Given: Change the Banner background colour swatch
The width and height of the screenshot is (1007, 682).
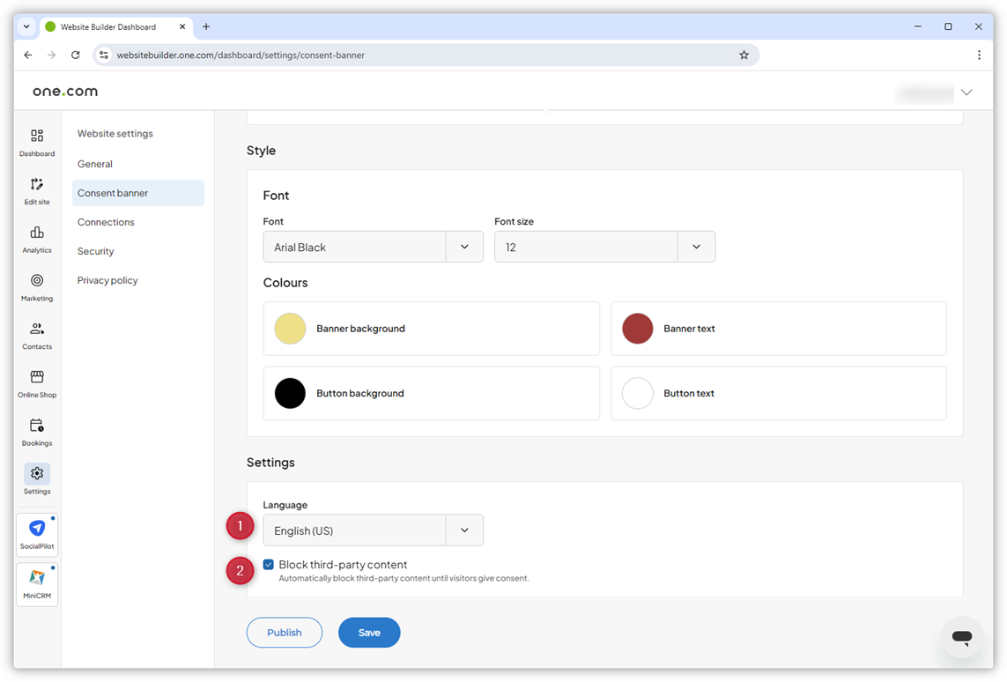Looking at the screenshot, I should pos(290,328).
